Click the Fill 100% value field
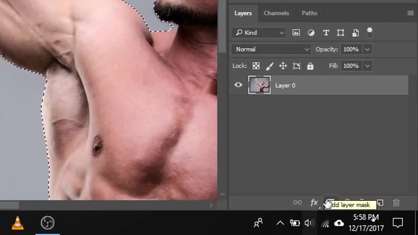Viewport: 418px width, 235px height. coord(351,66)
